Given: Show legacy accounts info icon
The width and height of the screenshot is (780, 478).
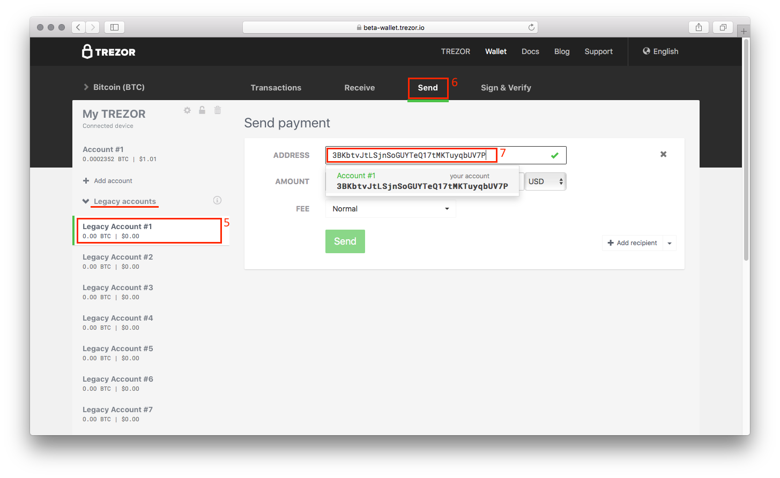Looking at the screenshot, I should tap(217, 200).
